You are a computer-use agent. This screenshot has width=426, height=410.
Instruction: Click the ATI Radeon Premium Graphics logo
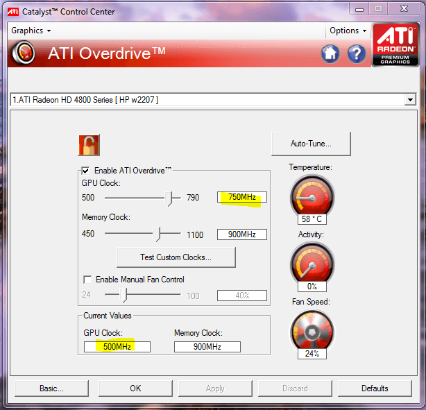395,45
